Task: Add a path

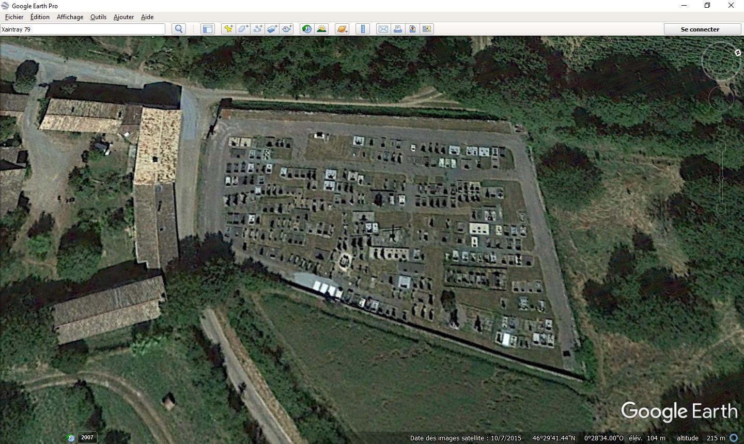Action: [x=257, y=29]
